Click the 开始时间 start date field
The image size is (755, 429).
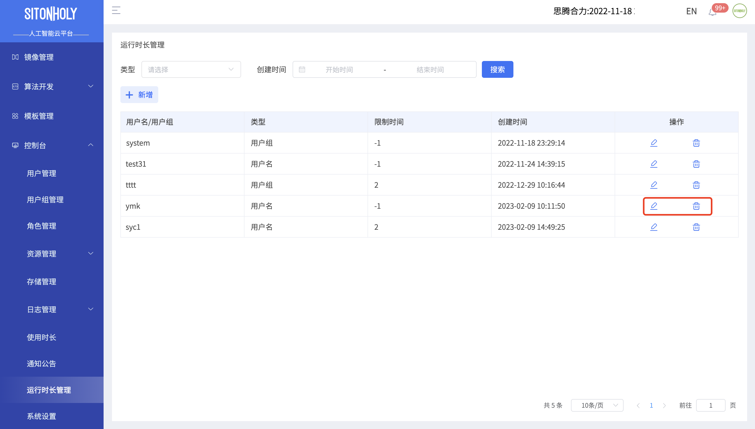click(339, 70)
